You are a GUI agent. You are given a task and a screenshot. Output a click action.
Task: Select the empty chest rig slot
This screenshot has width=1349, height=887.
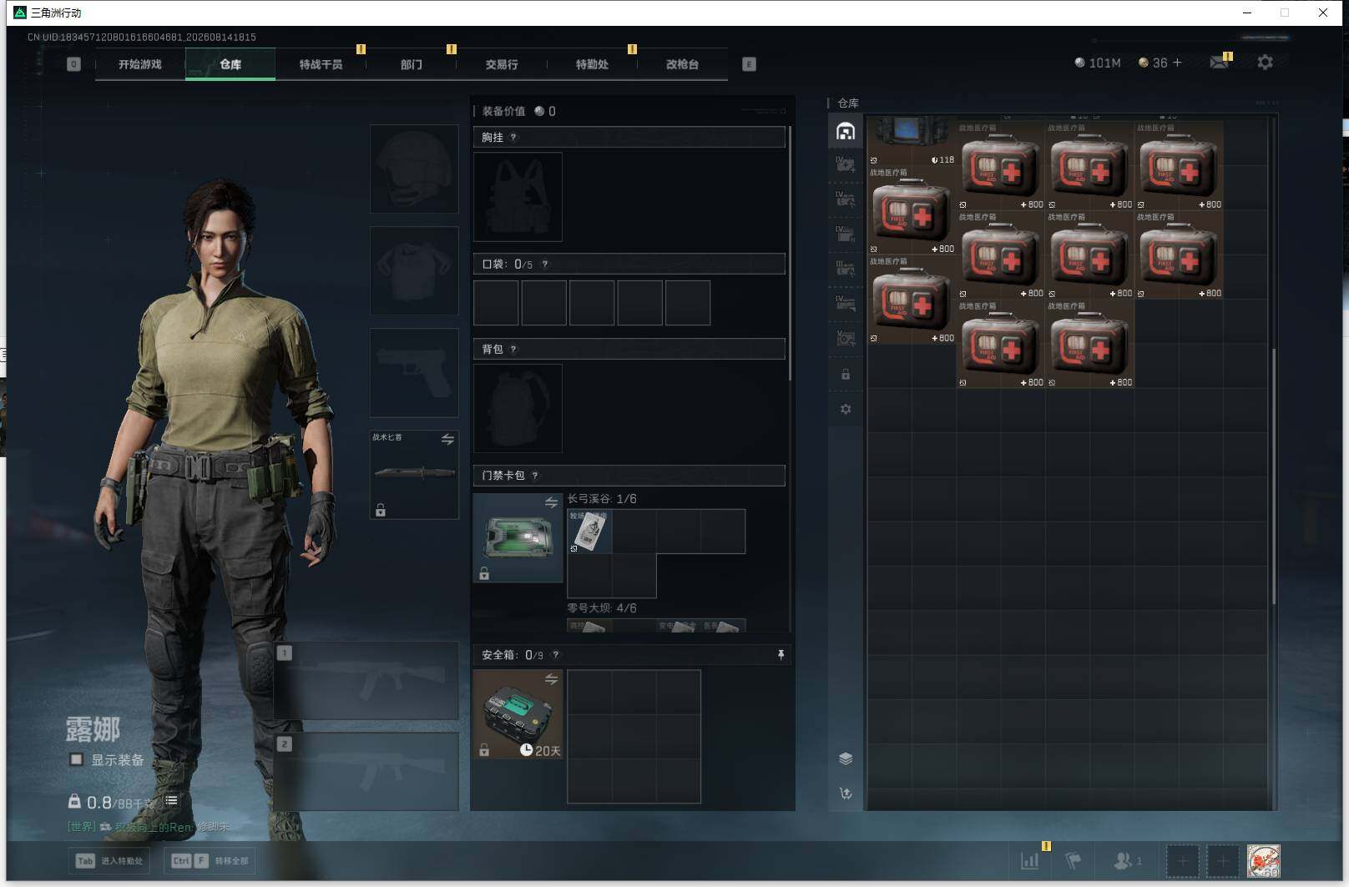click(x=518, y=197)
